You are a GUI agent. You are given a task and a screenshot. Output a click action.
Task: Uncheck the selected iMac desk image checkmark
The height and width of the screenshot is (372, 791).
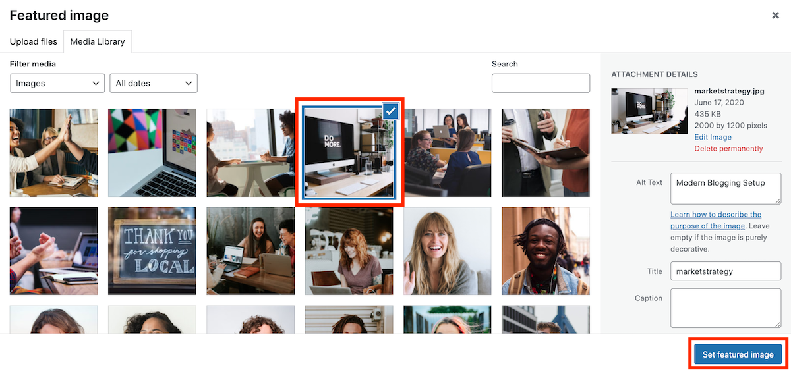tap(391, 111)
